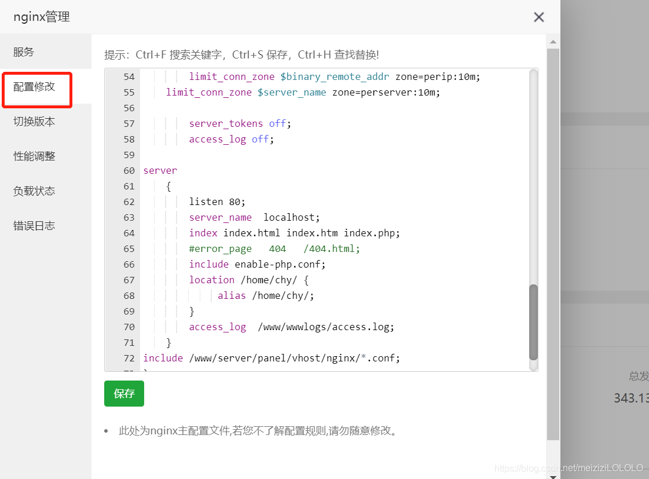
Task: Click the 'index index.html index.htm index.php;' line
Action: 294,233
